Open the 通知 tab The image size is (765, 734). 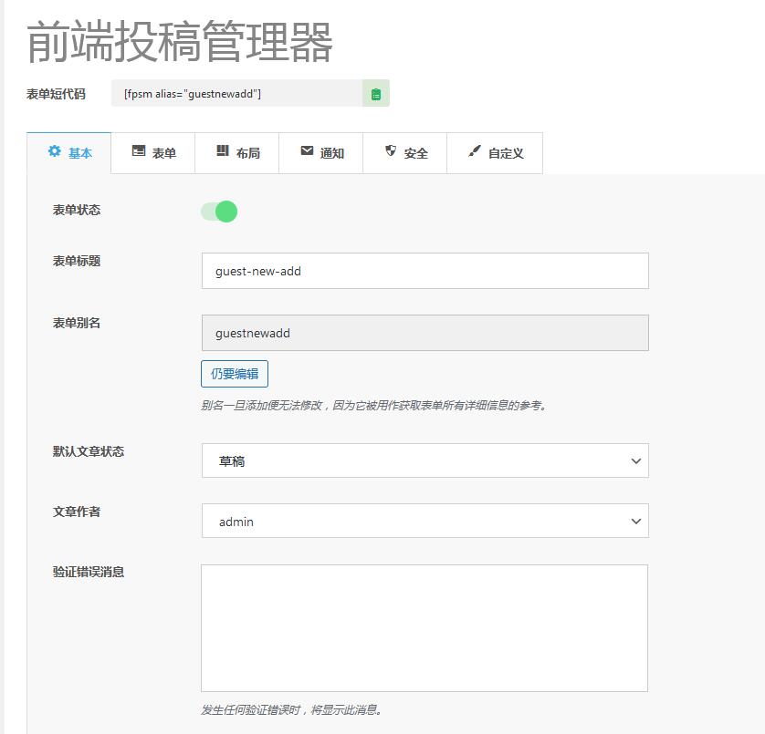321,153
